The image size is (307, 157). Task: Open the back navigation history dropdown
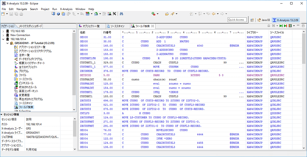point(218,14)
